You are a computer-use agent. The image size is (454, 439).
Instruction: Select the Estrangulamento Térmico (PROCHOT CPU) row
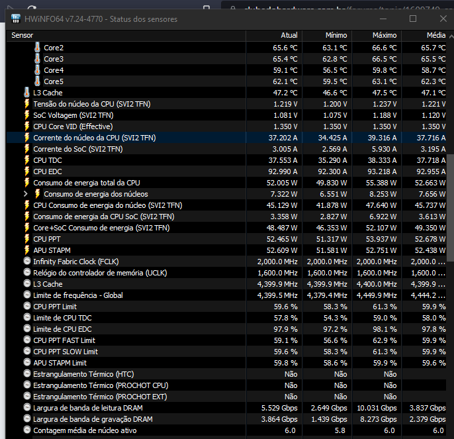(x=227, y=385)
